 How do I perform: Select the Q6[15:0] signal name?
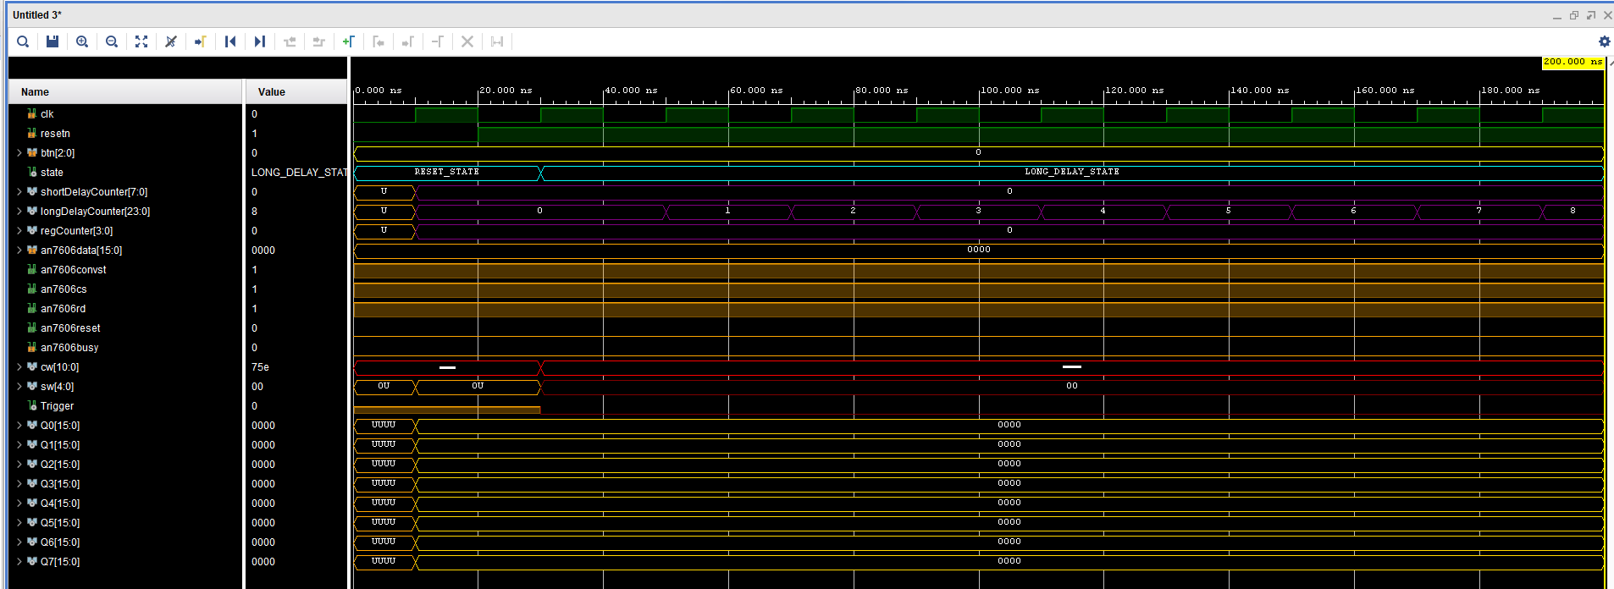[60, 542]
